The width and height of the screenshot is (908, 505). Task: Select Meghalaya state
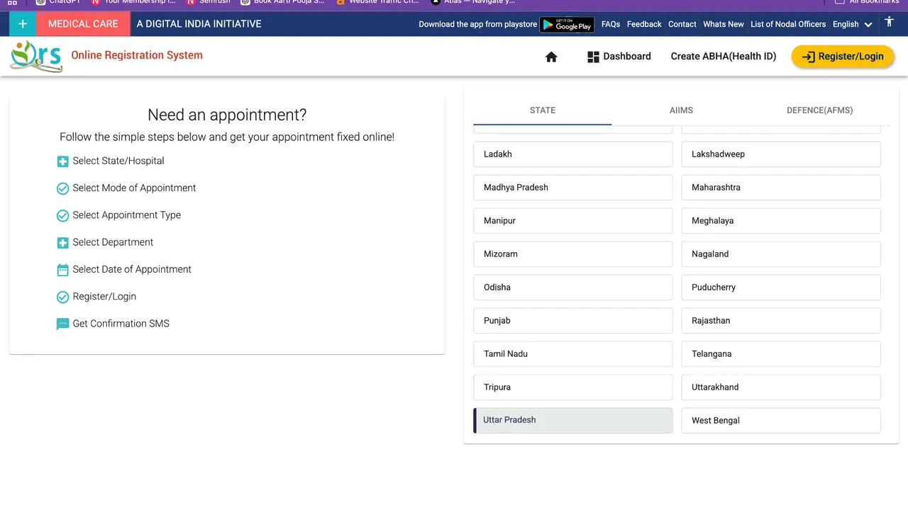tap(781, 221)
